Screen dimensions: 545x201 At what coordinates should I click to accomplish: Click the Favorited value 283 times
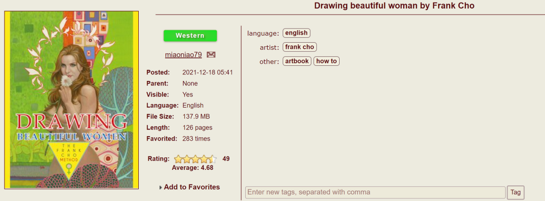[196, 139]
